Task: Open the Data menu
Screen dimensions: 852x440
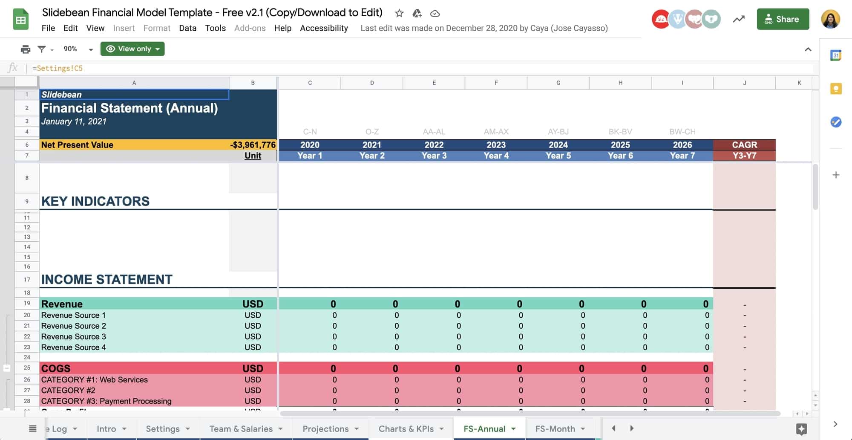Action: click(x=187, y=28)
